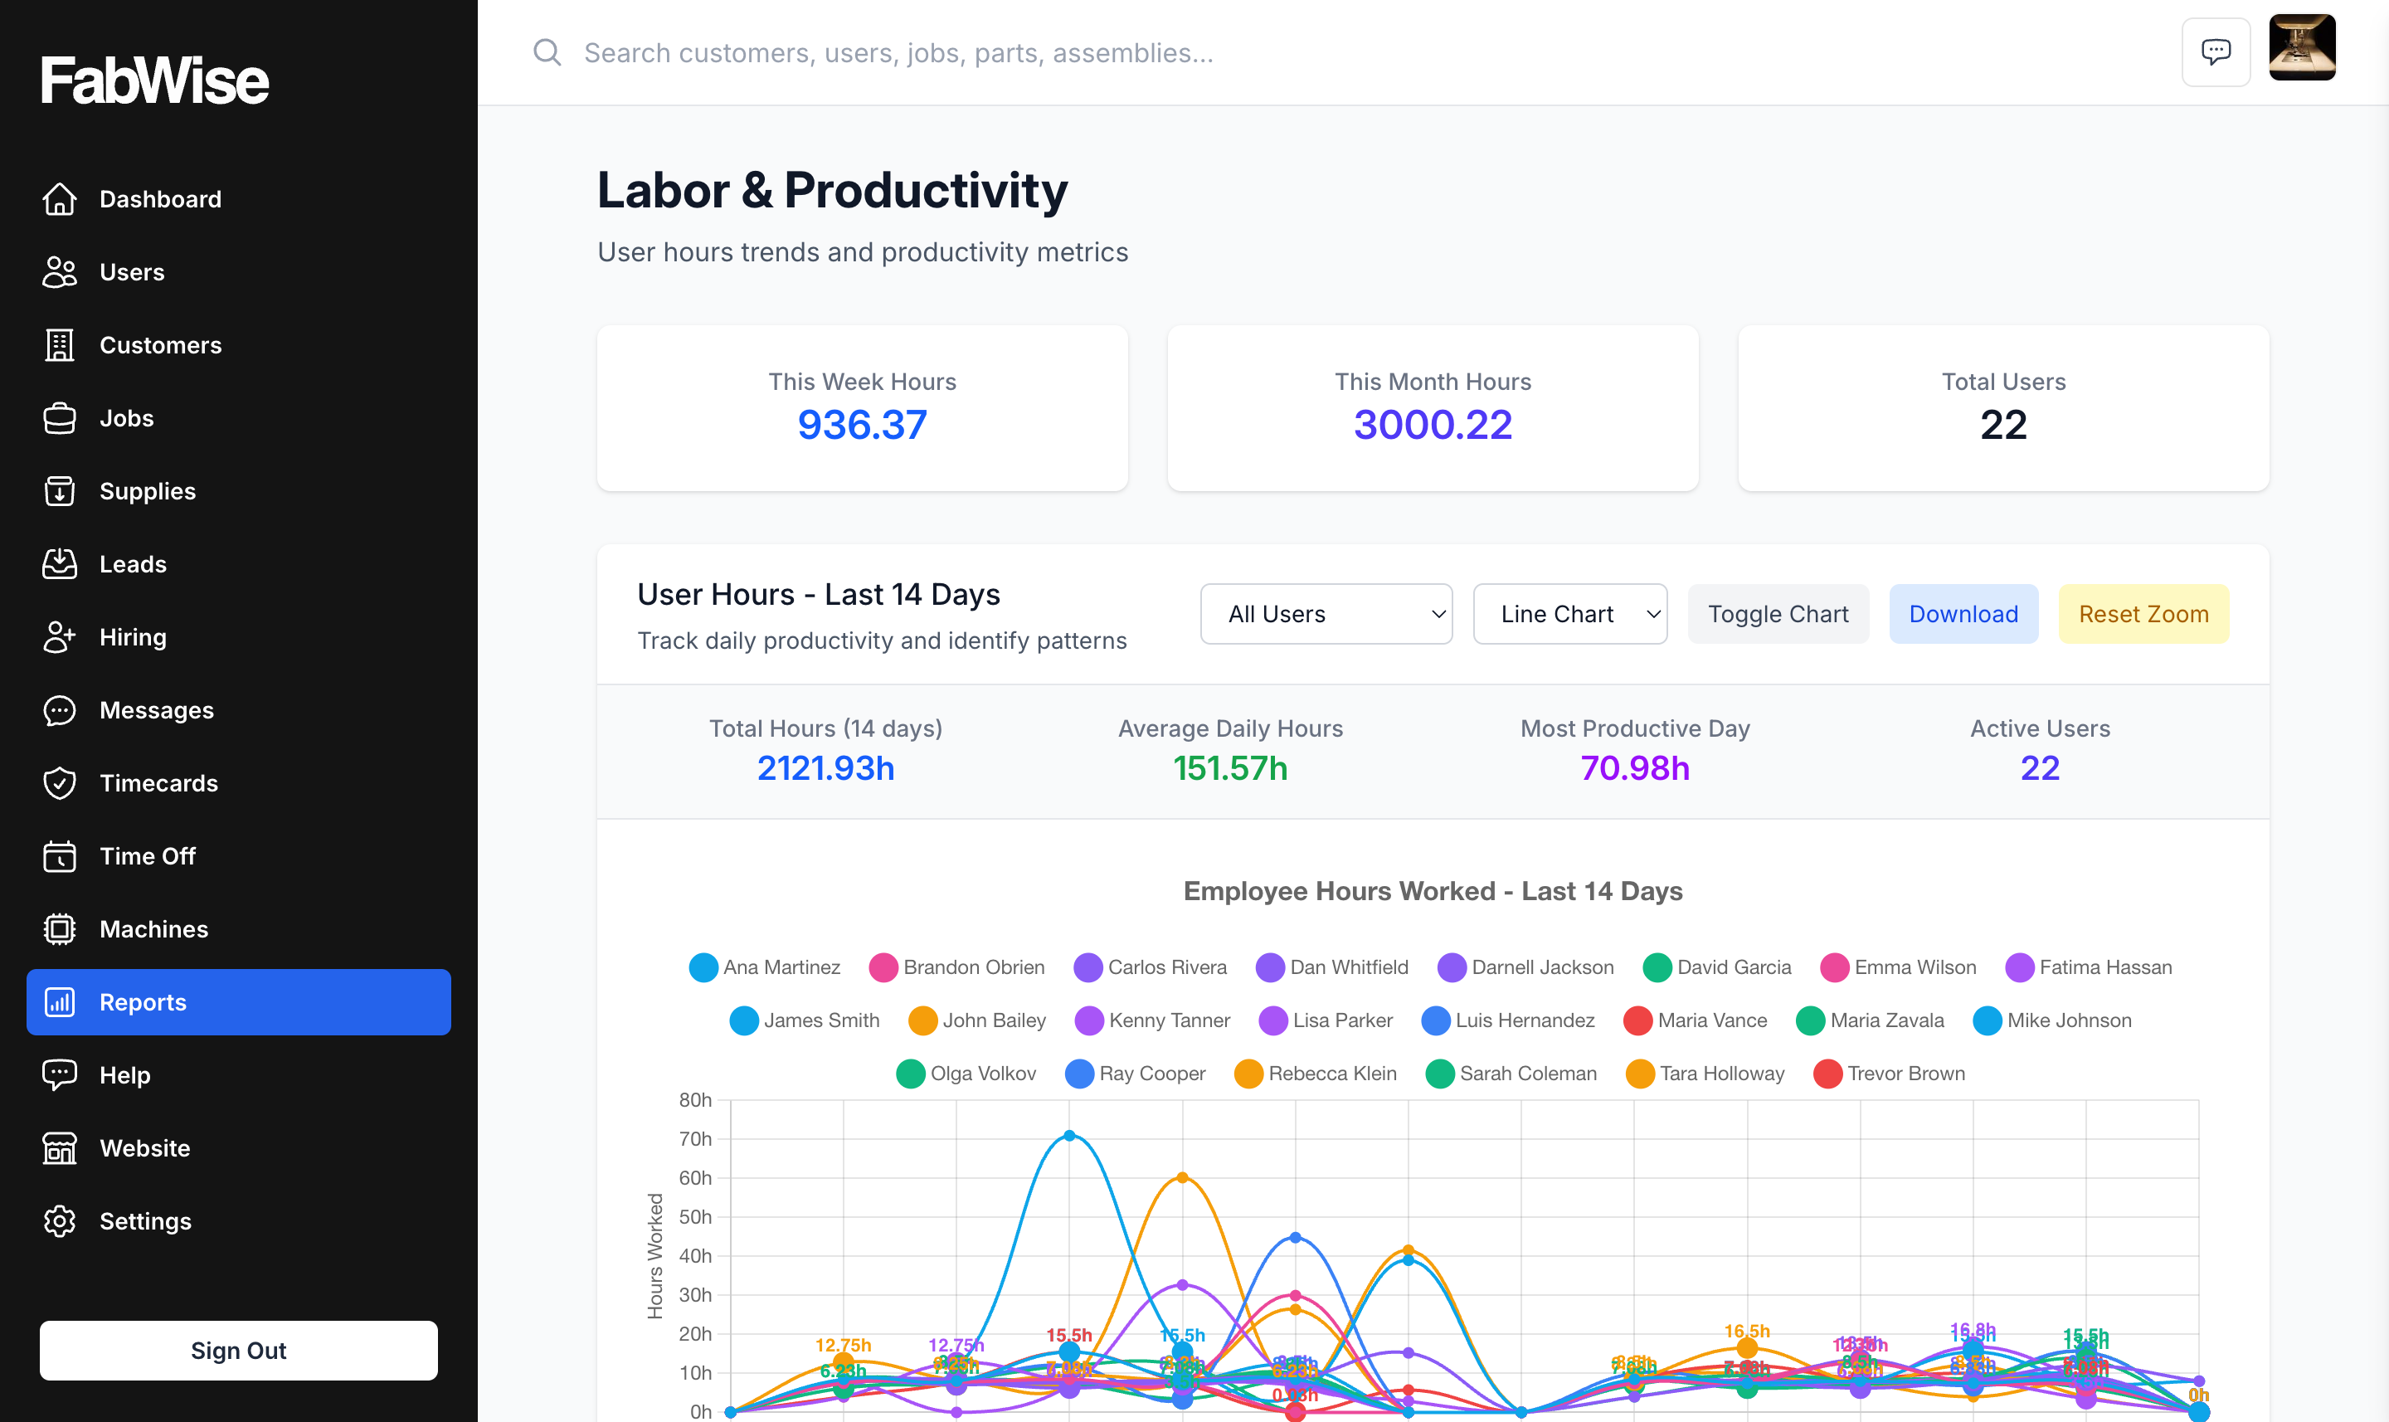Open the chat messages button in header

point(2216,51)
